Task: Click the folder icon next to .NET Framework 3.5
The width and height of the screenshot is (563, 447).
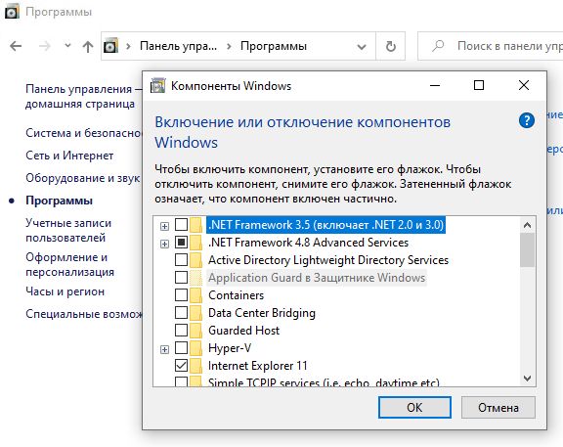Action: point(196,225)
